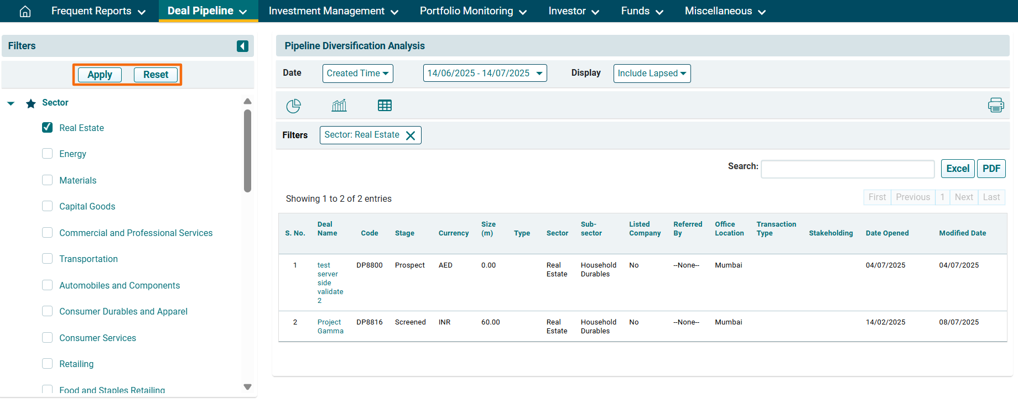Screen dimensions: 1018x403
Task: Switch to bar chart view
Action: click(339, 106)
